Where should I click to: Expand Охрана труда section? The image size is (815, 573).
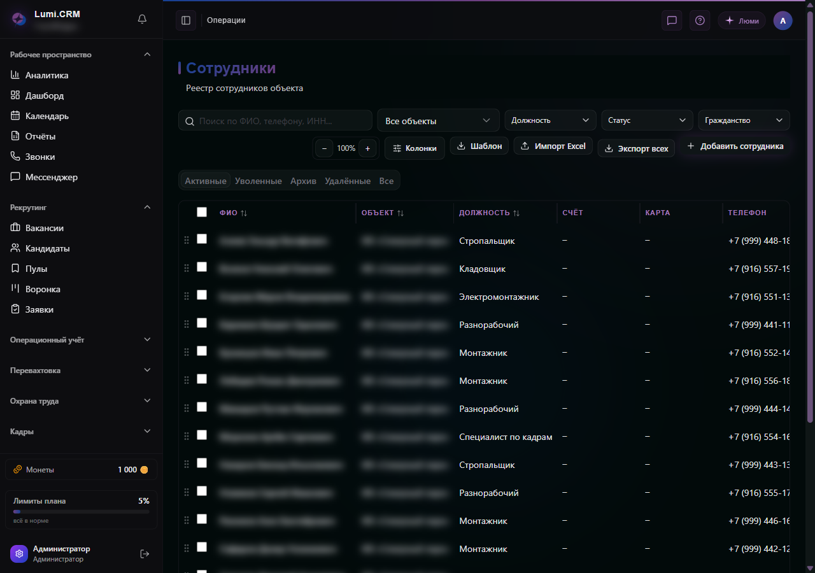(81, 401)
